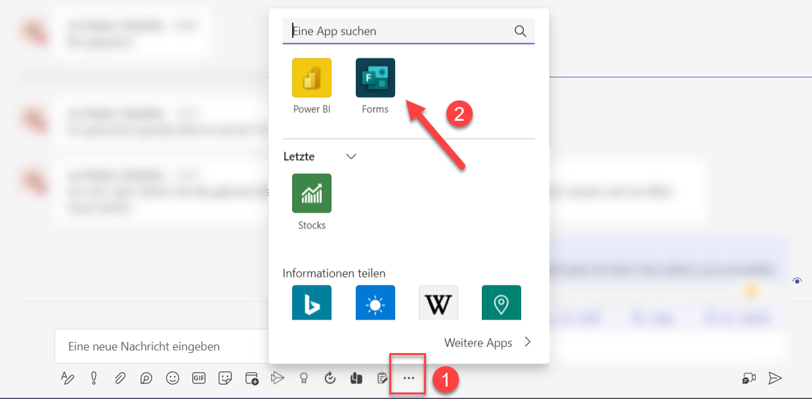
Task: Send the message with arrow button
Action: point(775,378)
